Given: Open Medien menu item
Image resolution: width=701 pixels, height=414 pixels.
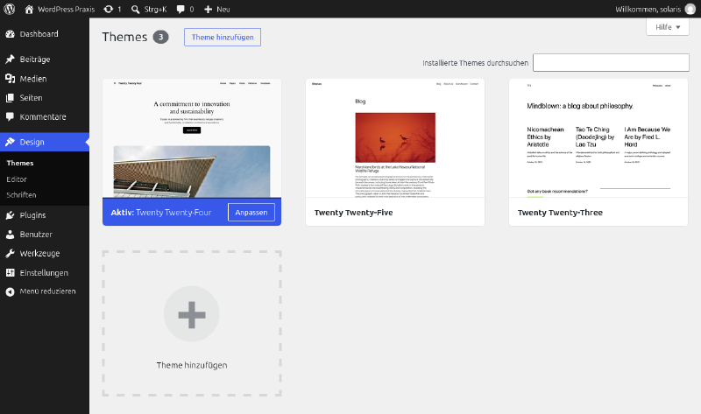Looking at the screenshot, I should click(x=45, y=79).
